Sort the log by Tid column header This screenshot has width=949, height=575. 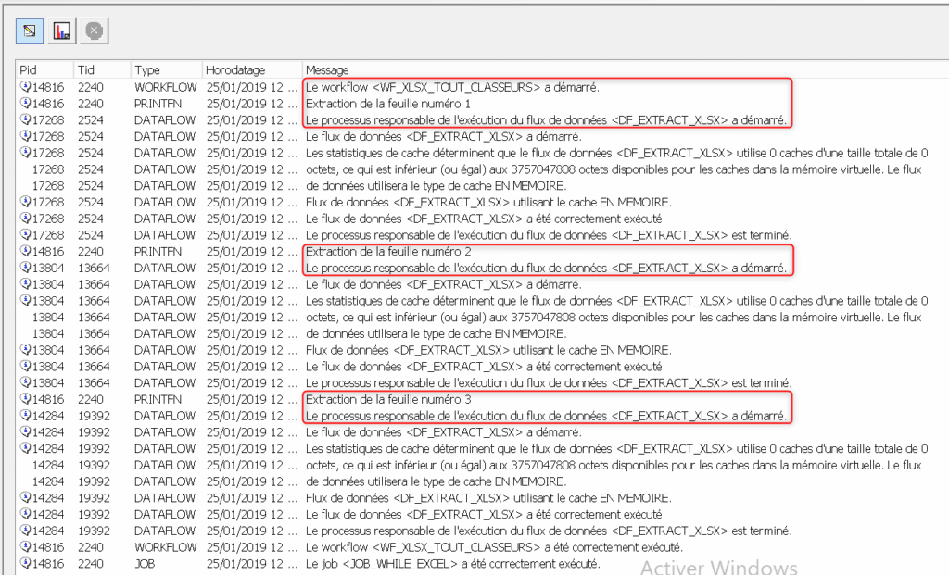(102, 69)
